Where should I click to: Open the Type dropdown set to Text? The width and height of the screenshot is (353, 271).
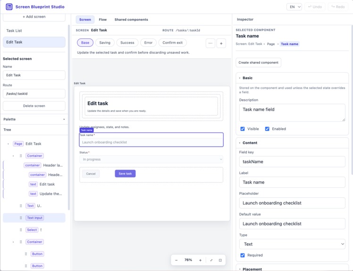pyautogui.click(x=292, y=244)
